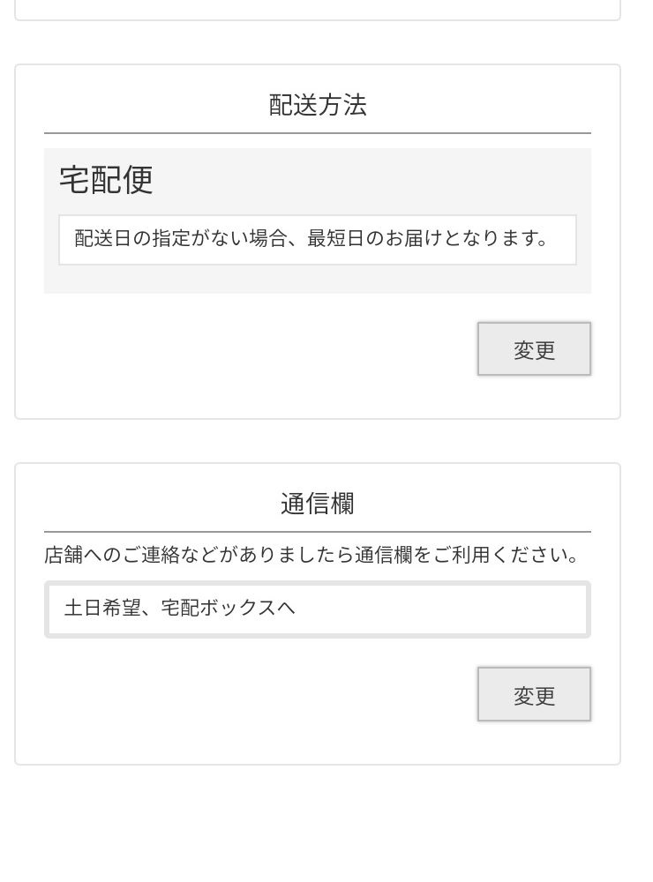Focus the 通信欄 message input field

coord(318,609)
